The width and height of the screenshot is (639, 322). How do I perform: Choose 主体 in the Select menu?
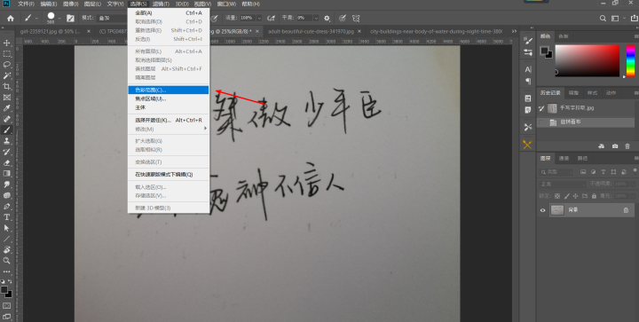click(x=169, y=107)
